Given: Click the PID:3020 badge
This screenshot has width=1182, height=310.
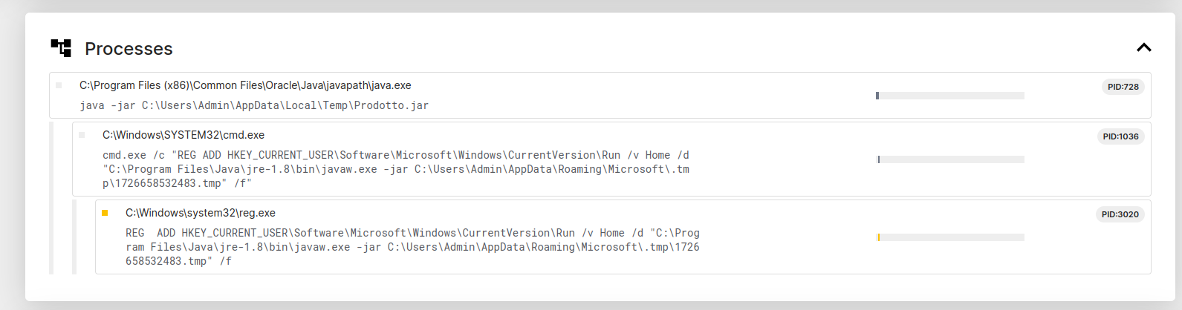Looking at the screenshot, I should pos(1120,214).
